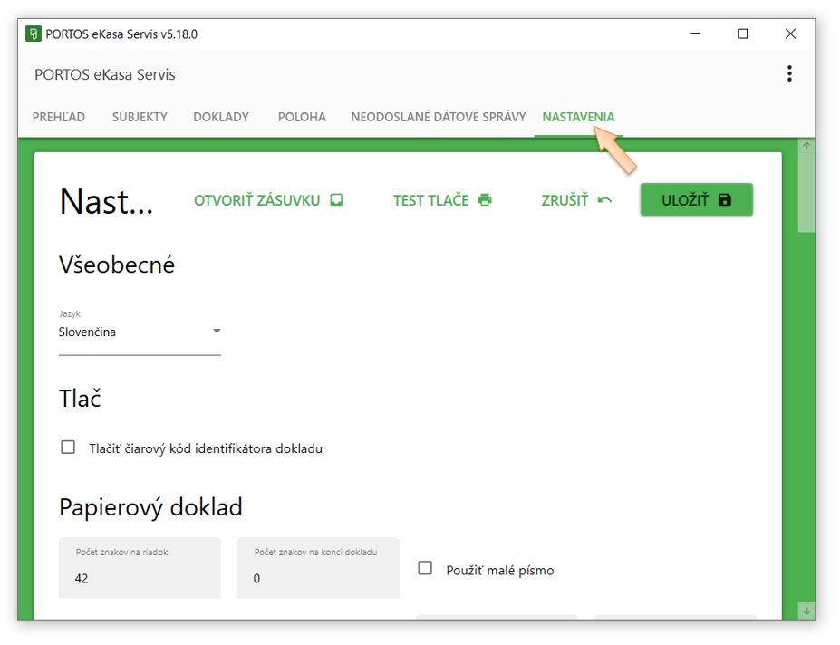Image resolution: width=840 pixels, height=645 pixels.
Task: Switch to the Prehľad tab
Action: tap(59, 117)
